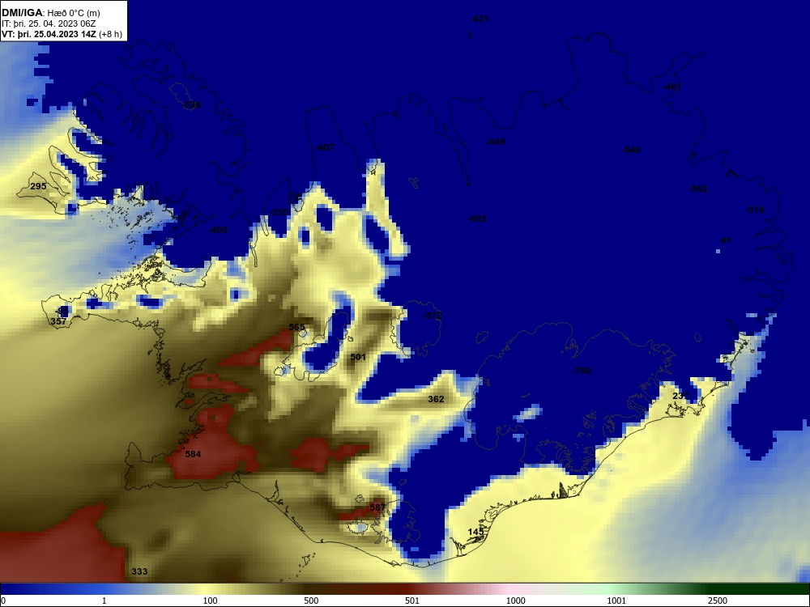The width and height of the screenshot is (810, 607).
Task: Click the 295 height value on the map
Action: coord(38,186)
